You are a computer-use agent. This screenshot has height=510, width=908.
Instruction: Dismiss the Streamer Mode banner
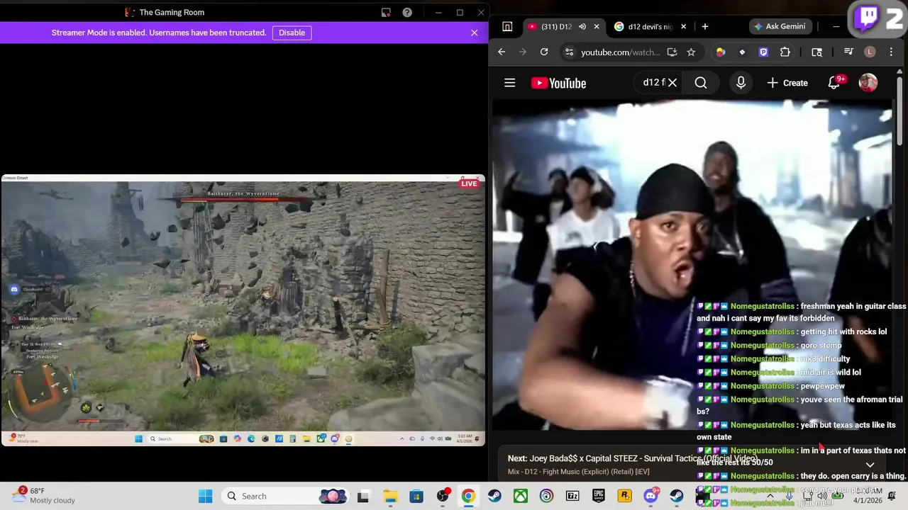point(474,33)
